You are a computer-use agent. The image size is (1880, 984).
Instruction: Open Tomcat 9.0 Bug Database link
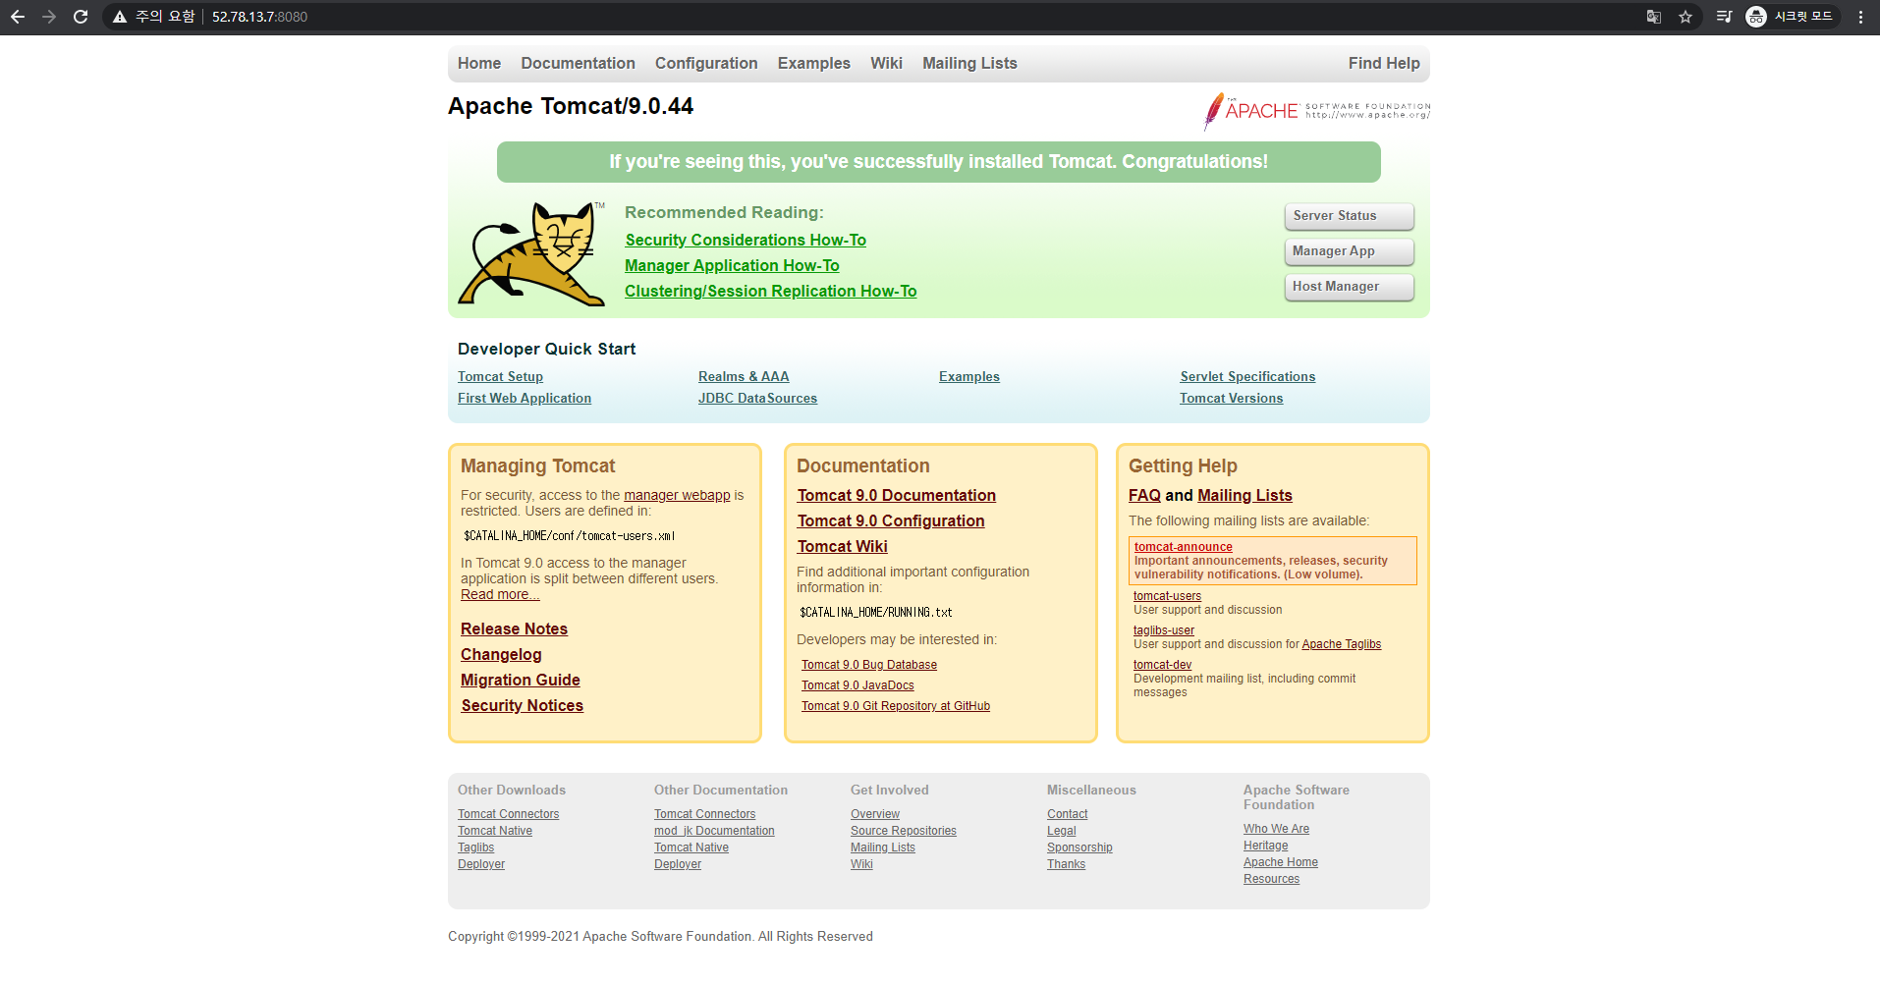point(869,665)
